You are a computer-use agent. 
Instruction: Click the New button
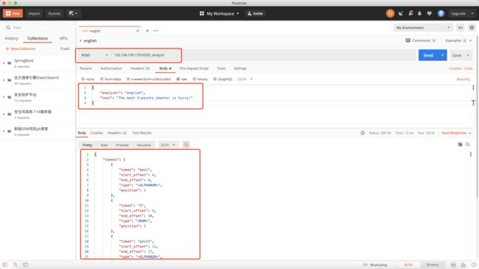(x=13, y=13)
